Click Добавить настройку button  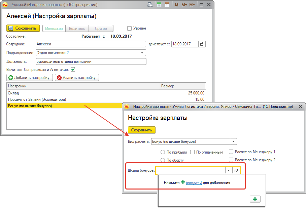click(30, 78)
